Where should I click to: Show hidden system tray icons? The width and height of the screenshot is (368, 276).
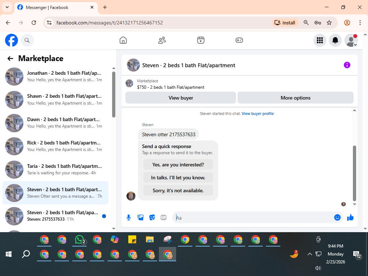(x=309, y=254)
